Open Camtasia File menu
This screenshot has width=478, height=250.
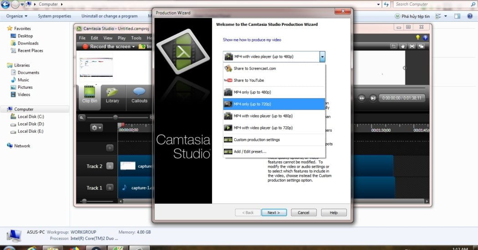point(82,38)
